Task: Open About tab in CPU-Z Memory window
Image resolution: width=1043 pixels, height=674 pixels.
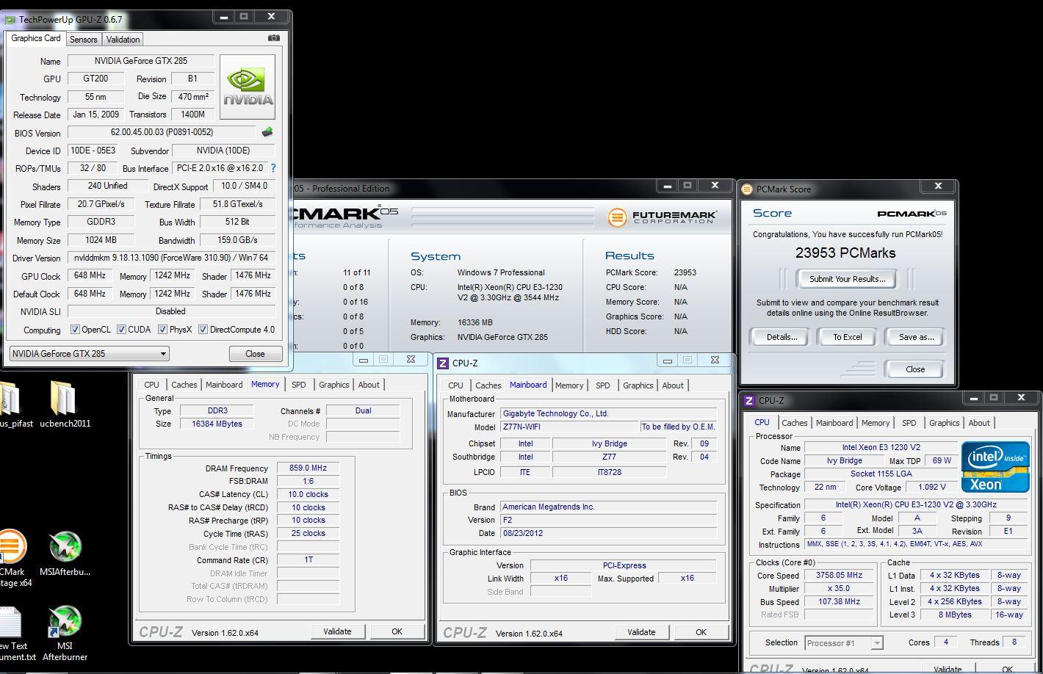Action: coord(369,385)
